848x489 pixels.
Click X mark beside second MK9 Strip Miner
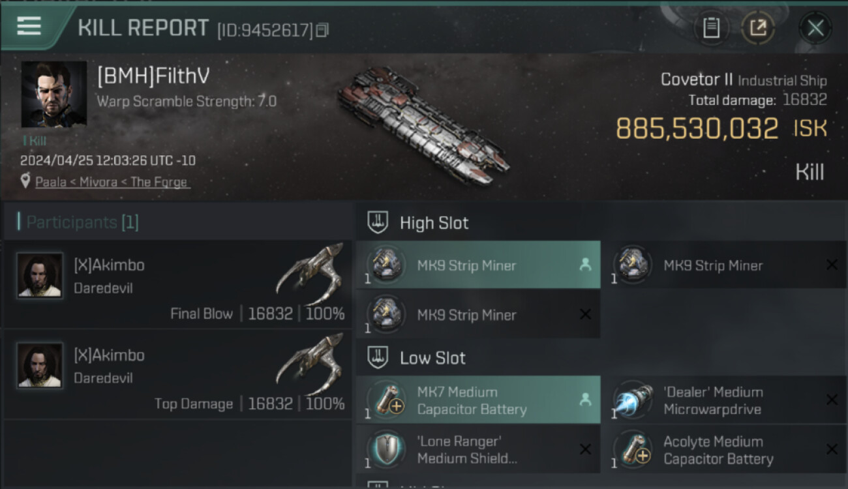click(x=832, y=265)
